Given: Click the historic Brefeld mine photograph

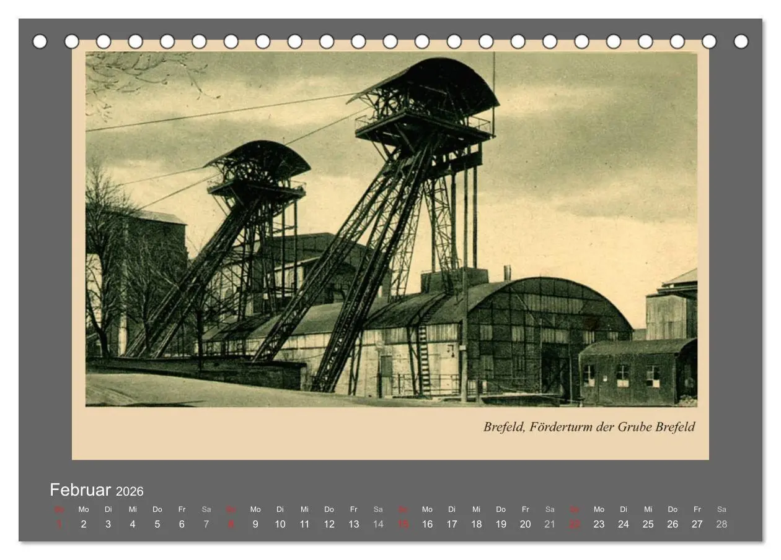Looking at the screenshot, I should pyautogui.click(x=391, y=229).
